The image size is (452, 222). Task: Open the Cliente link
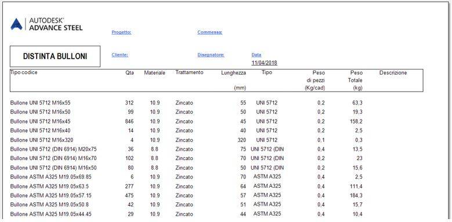120,55
